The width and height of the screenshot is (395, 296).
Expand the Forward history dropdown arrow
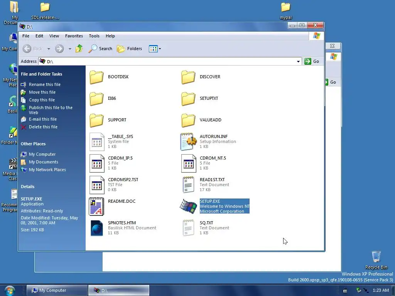pos(70,49)
